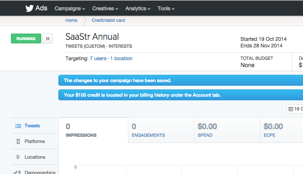Click the calendar date range picker
The width and height of the screenshot is (303, 174).
pyautogui.click(x=295, y=109)
